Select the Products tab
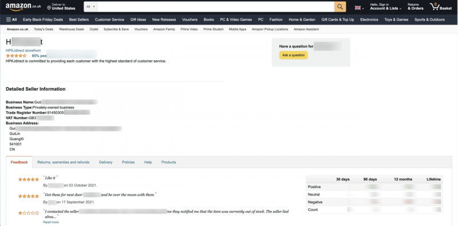The image size is (458, 226). (168, 162)
